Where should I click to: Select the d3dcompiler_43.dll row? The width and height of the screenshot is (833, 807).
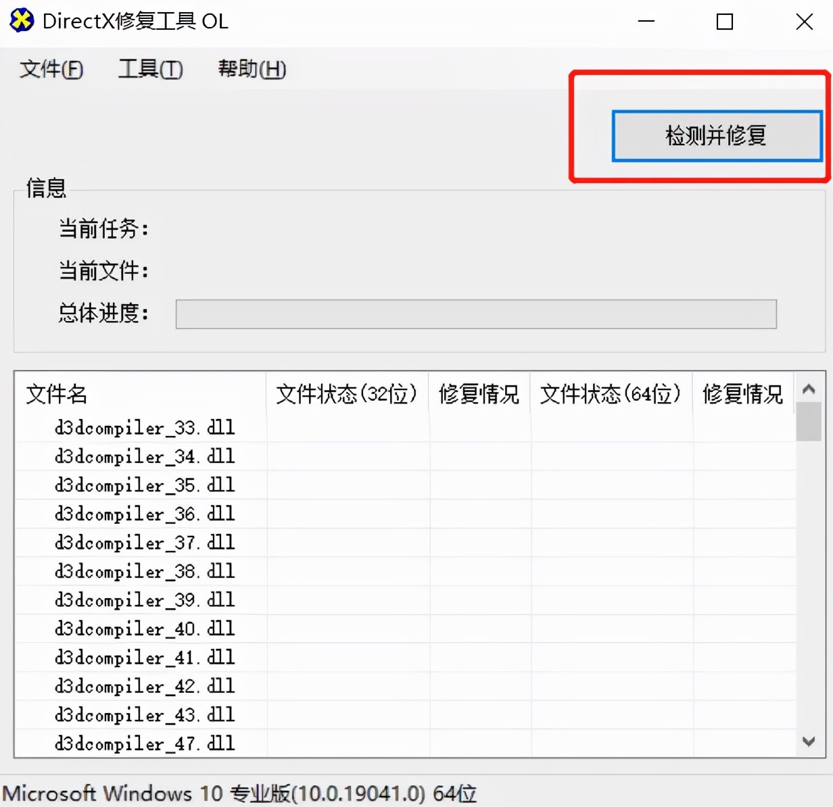[144, 714]
